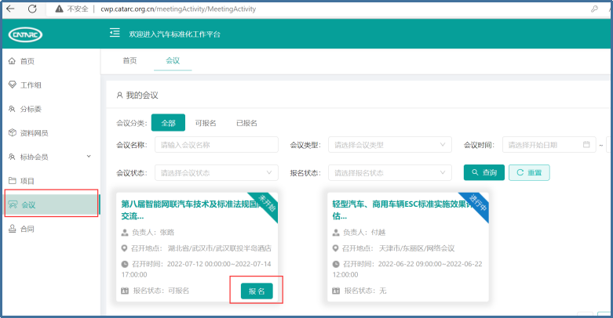Click 报名 on the Wuhan meeting card

(257, 291)
